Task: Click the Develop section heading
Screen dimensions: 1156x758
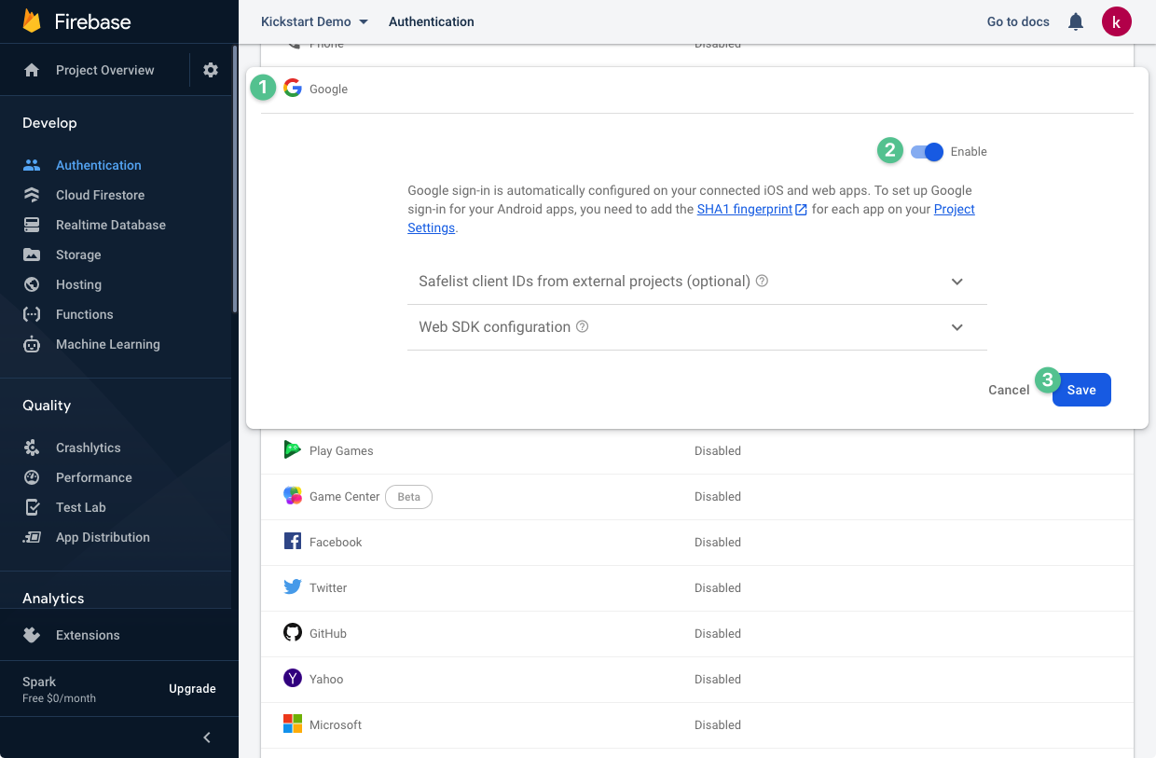Action: click(x=49, y=123)
